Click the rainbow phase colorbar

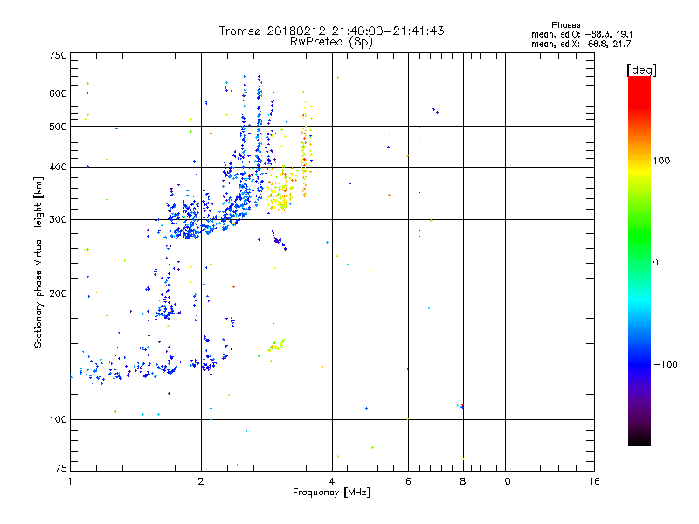point(640,261)
